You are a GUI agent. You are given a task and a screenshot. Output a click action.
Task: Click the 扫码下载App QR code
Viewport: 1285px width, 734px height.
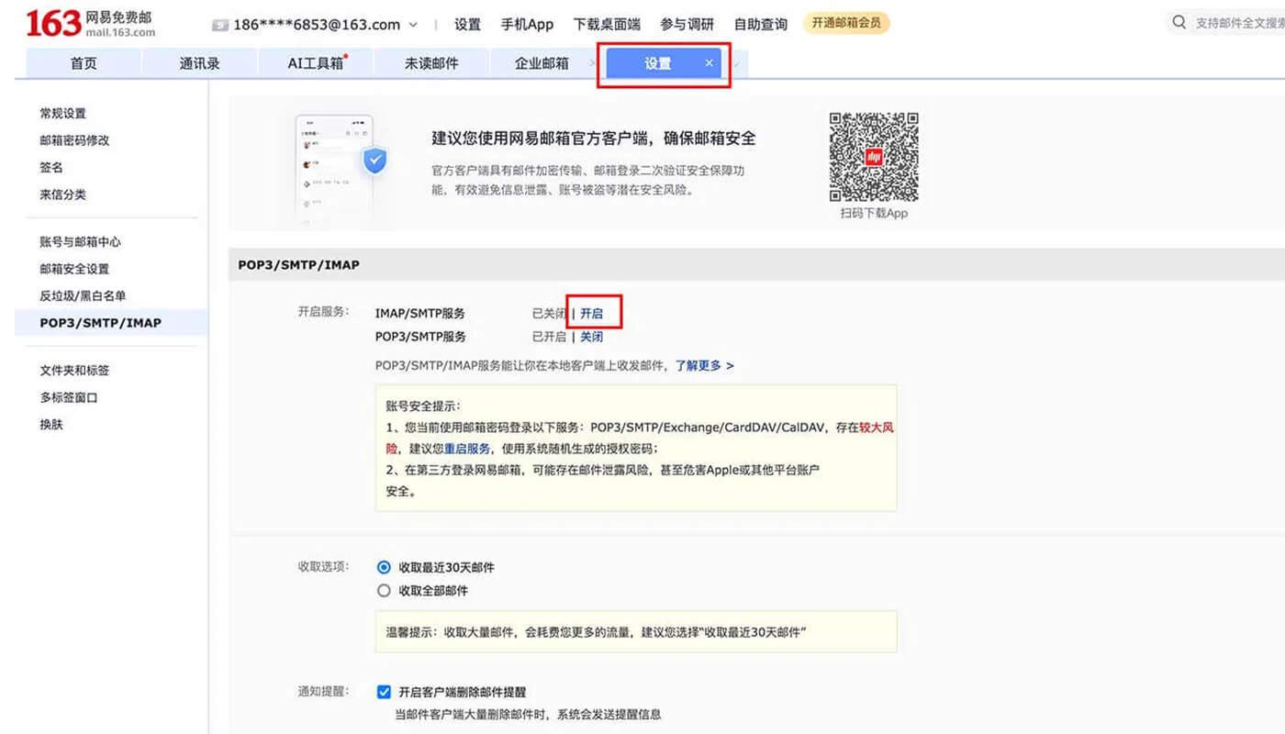pos(872,158)
